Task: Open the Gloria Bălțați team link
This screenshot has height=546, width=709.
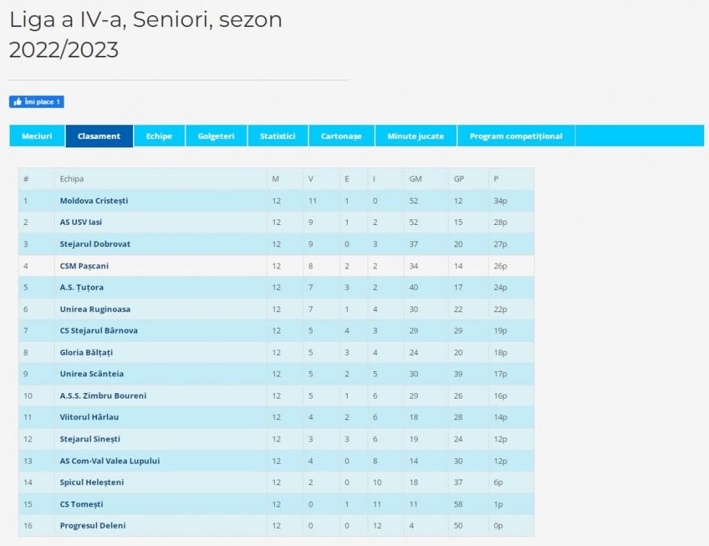Action: coord(87,352)
